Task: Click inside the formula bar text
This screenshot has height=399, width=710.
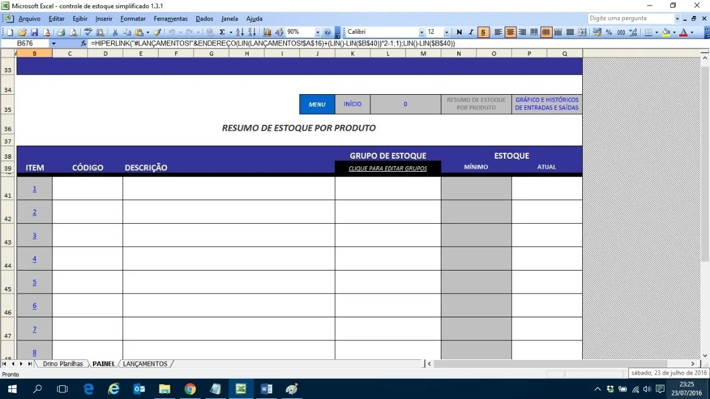Action: [272, 44]
